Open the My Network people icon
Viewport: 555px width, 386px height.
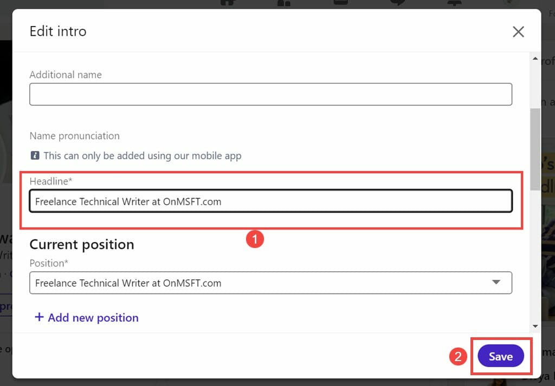click(x=284, y=3)
